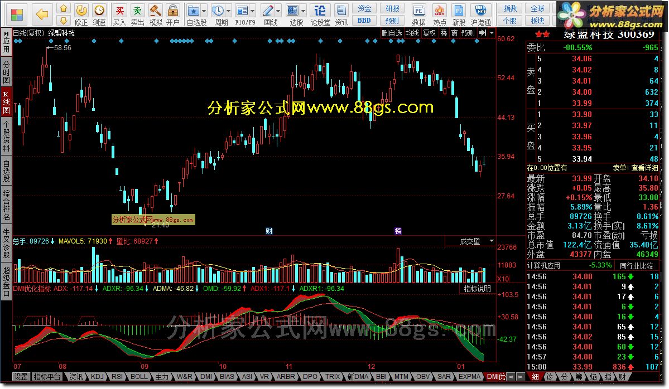Screen dimensions: 669x389
Task: Toggle the 叠 overlay option
Action: [x=444, y=33]
